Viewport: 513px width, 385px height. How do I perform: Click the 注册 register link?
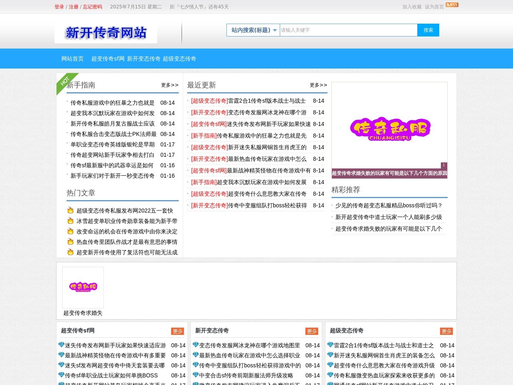(74, 7)
